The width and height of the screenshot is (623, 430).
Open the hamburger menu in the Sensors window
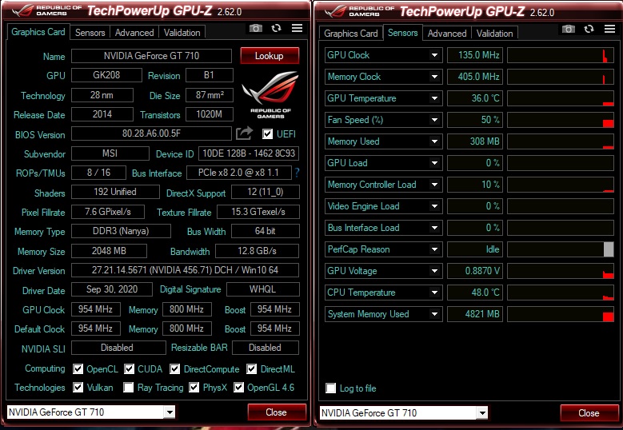(x=609, y=29)
